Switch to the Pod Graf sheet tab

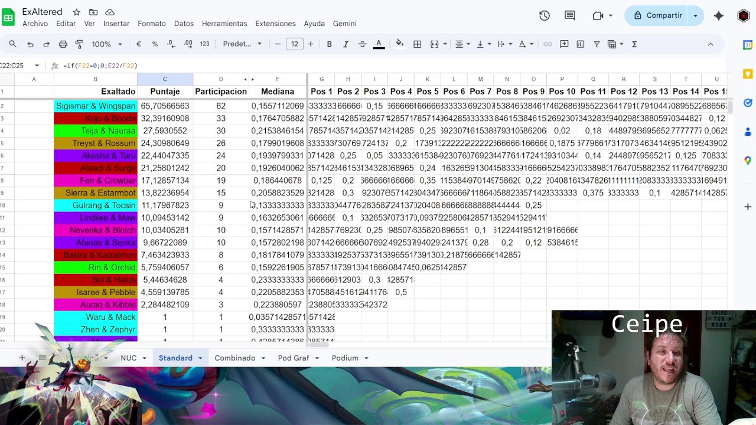point(294,358)
